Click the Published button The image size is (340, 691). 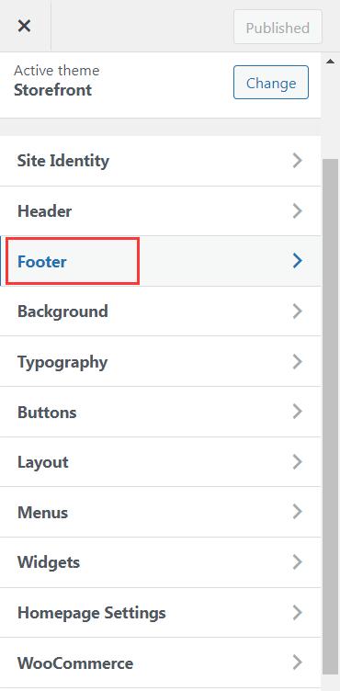click(x=278, y=28)
